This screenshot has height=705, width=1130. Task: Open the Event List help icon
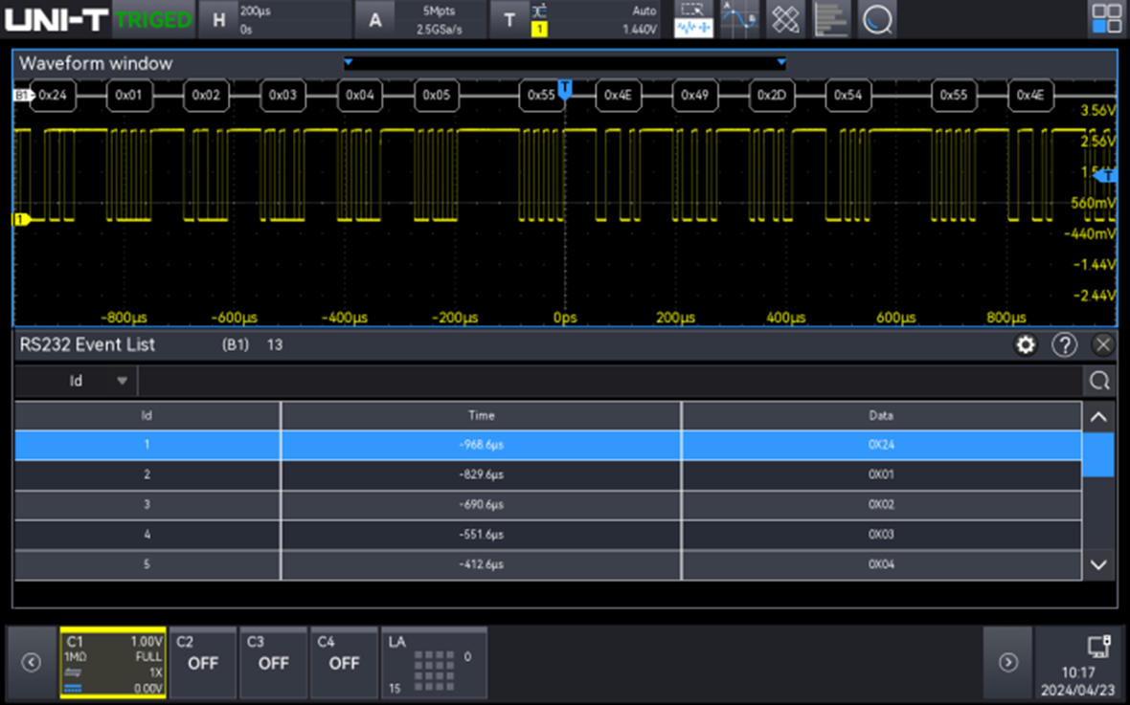click(x=1064, y=344)
